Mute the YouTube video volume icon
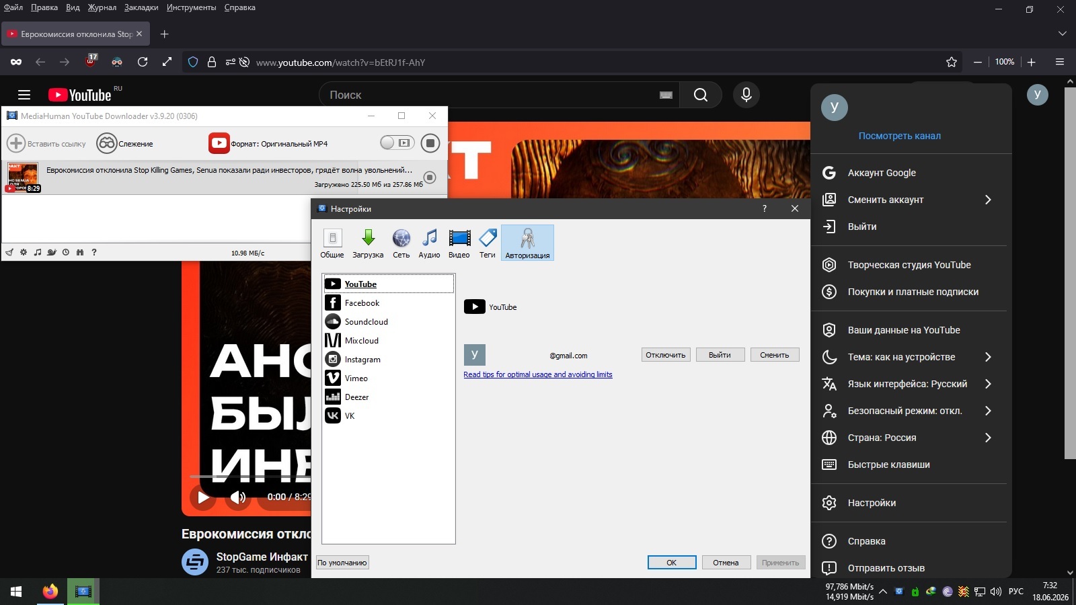The height and width of the screenshot is (605, 1076). 238,497
